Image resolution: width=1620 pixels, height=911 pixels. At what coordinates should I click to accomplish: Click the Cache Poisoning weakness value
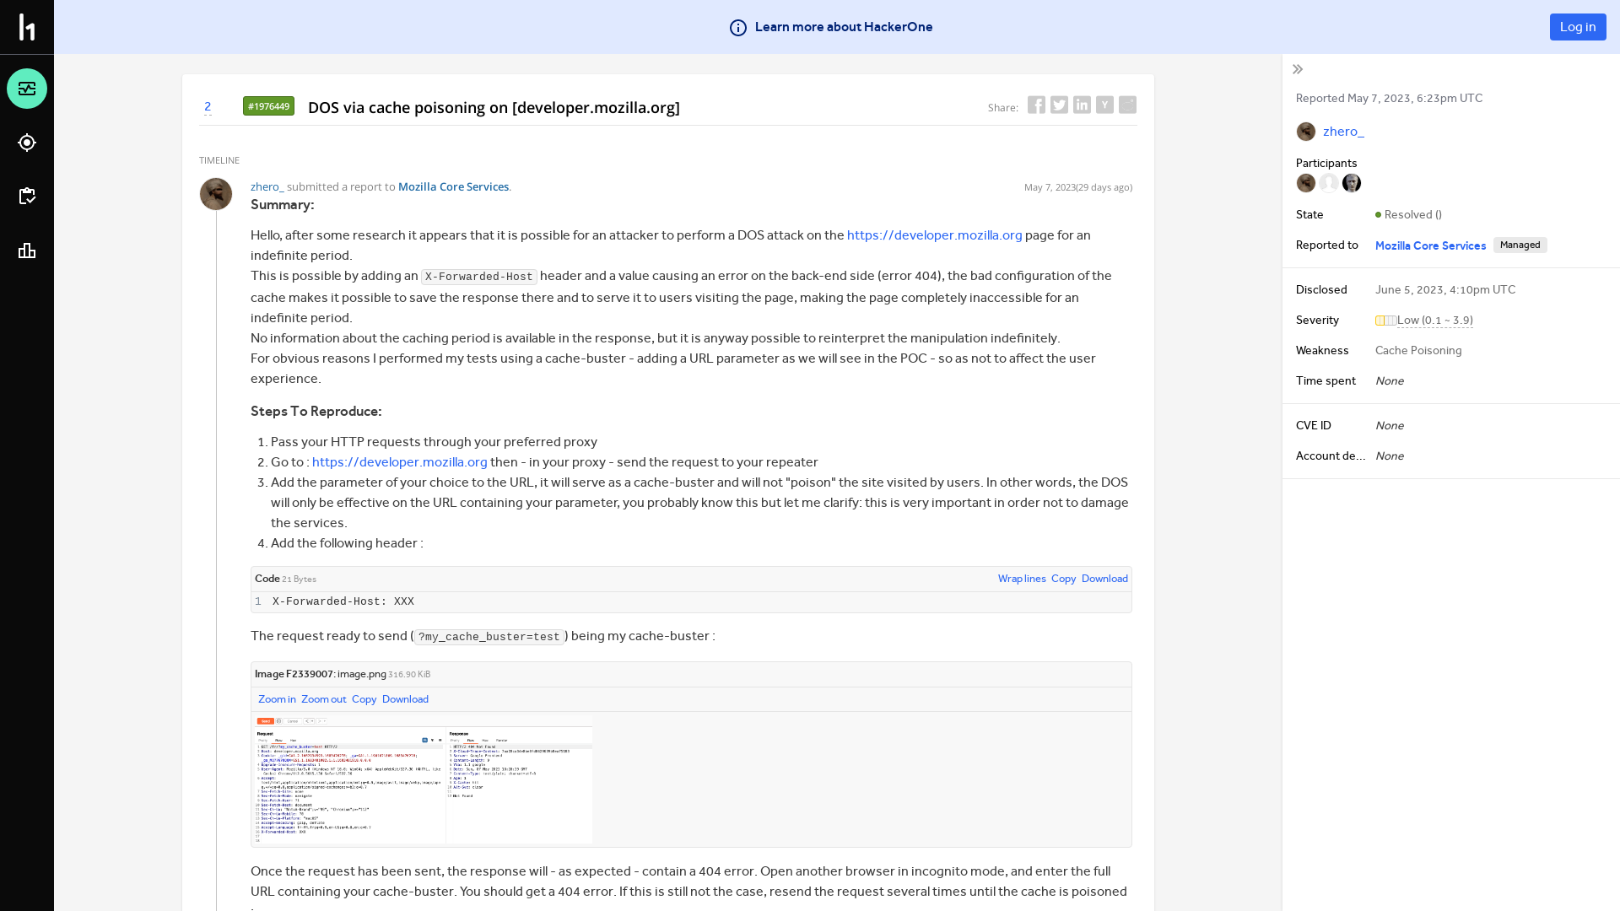point(1418,351)
